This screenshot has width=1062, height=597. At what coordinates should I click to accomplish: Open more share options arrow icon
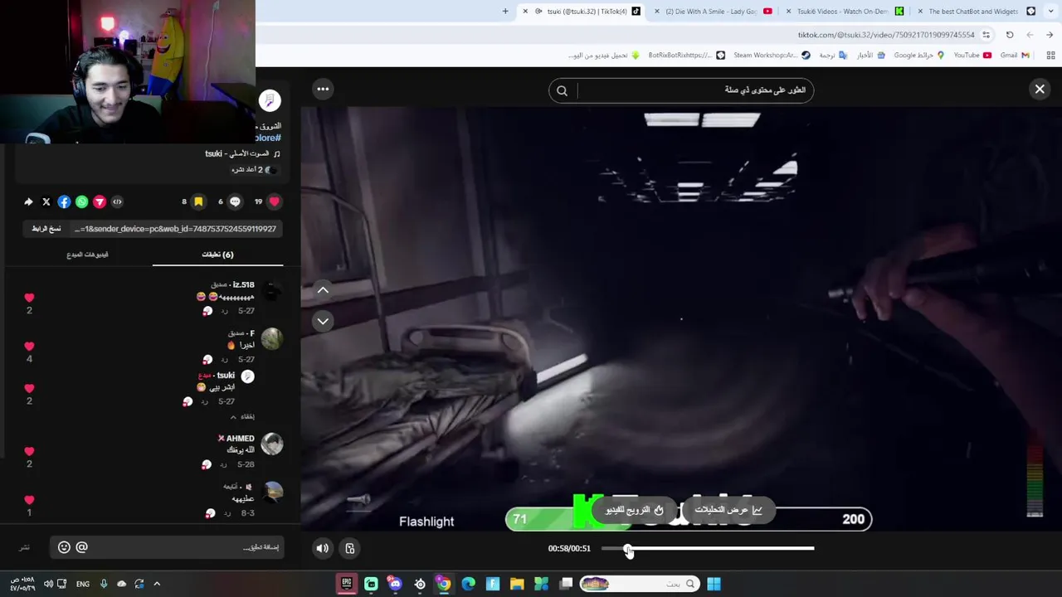tap(28, 201)
